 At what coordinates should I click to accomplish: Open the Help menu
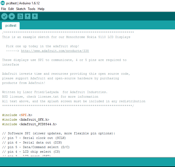(41, 9)
